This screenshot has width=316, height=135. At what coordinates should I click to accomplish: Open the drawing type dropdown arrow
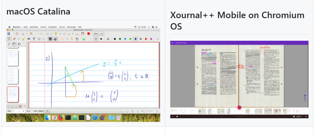point(44,39)
